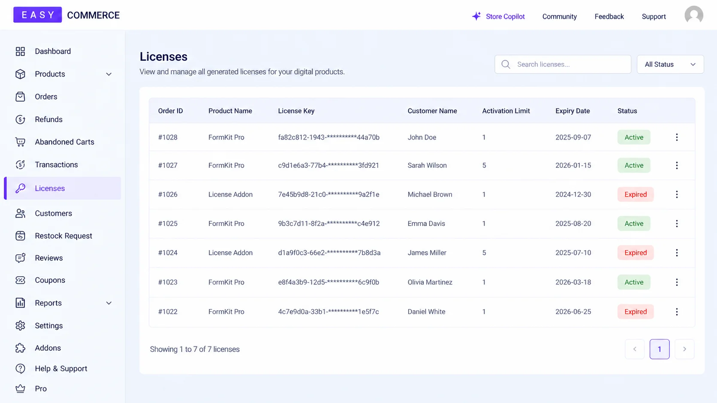Open the Support link in header
The width and height of the screenshot is (717, 403).
(654, 16)
